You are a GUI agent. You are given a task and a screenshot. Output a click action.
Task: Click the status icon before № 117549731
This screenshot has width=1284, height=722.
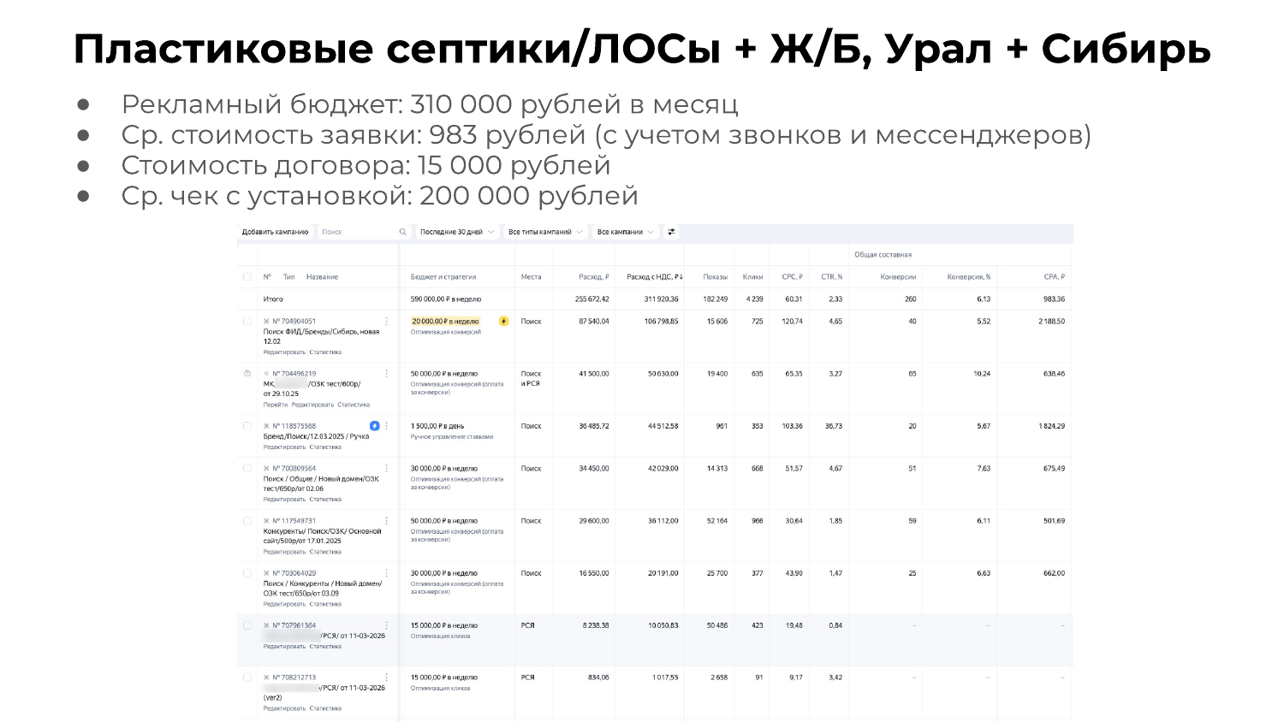coord(266,521)
